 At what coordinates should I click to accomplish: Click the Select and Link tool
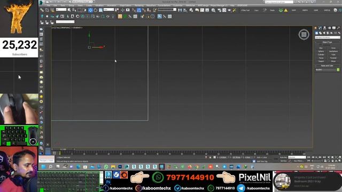[42, 10]
